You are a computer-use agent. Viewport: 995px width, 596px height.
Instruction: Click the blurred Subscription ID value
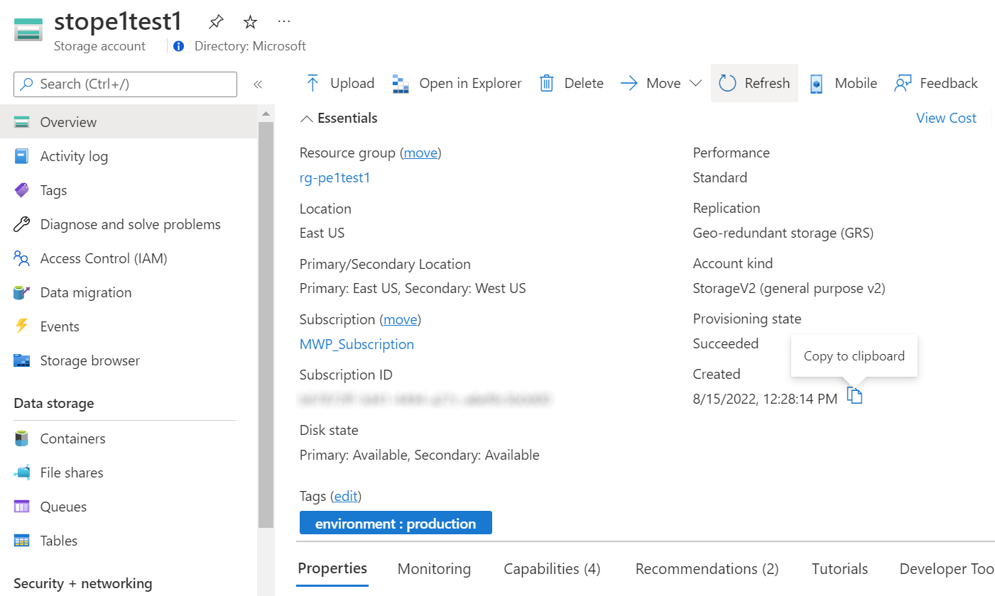[425, 399]
